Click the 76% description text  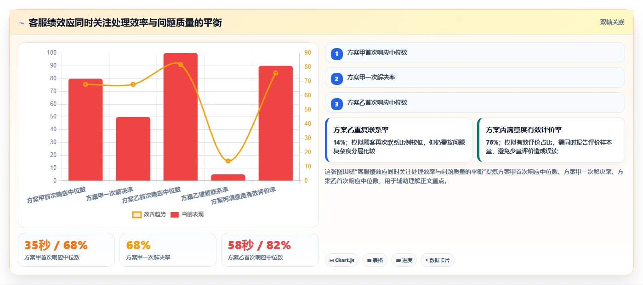(x=549, y=146)
